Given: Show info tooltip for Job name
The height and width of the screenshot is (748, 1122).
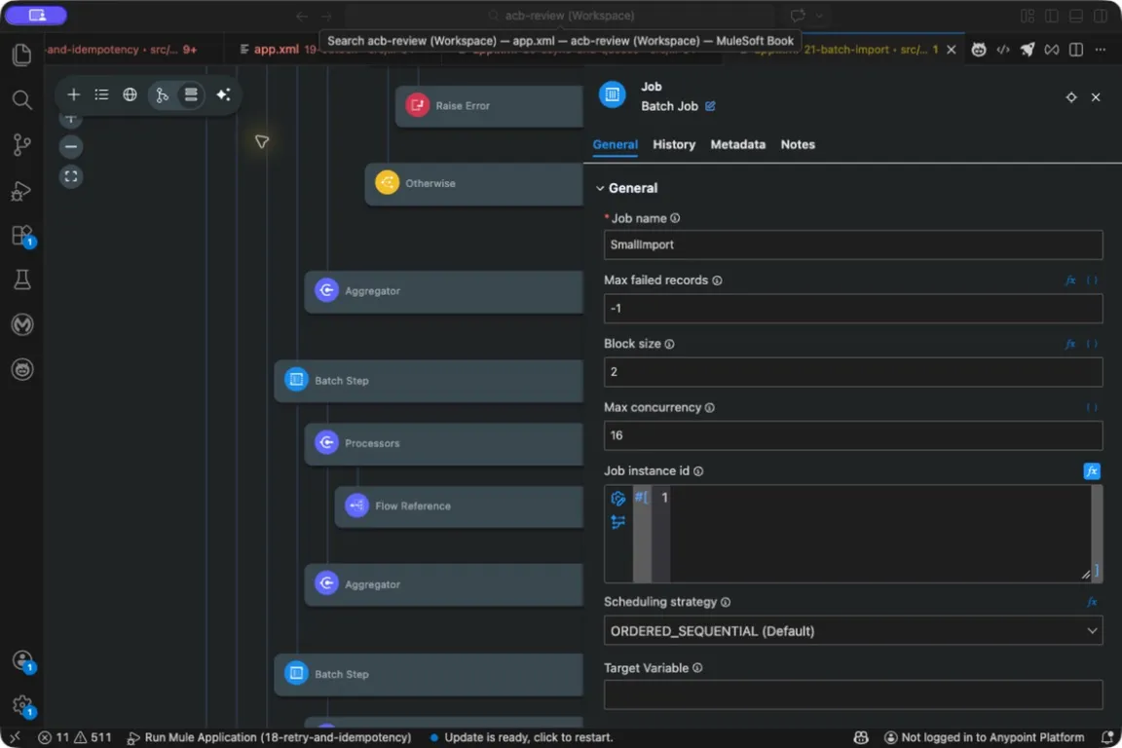Looking at the screenshot, I should [675, 218].
